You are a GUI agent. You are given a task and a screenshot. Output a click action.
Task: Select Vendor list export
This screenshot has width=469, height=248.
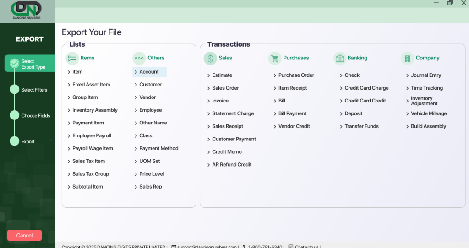click(147, 97)
